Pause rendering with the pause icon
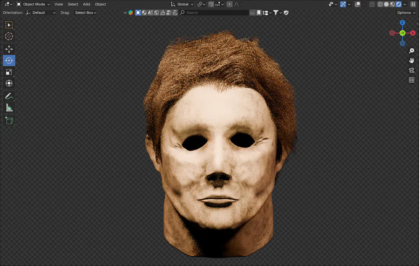The height and width of the screenshot is (266, 419). point(413,4)
